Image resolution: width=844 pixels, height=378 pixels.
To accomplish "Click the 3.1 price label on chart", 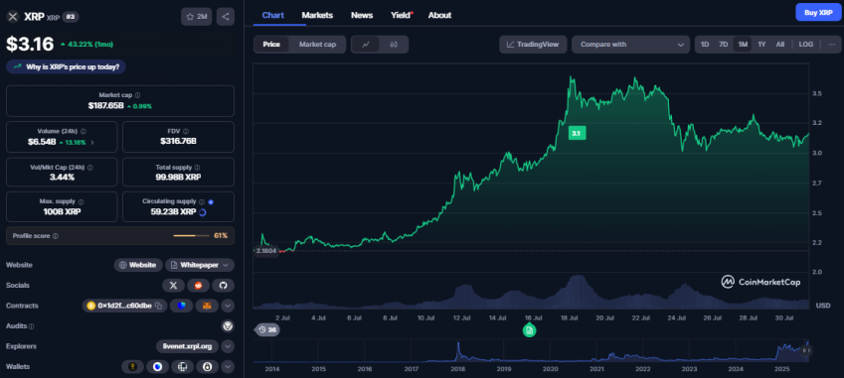I will click(x=577, y=133).
